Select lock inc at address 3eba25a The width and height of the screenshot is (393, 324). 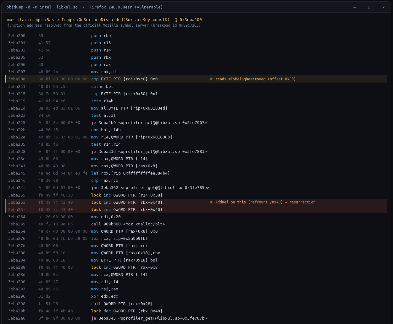coord(127,202)
